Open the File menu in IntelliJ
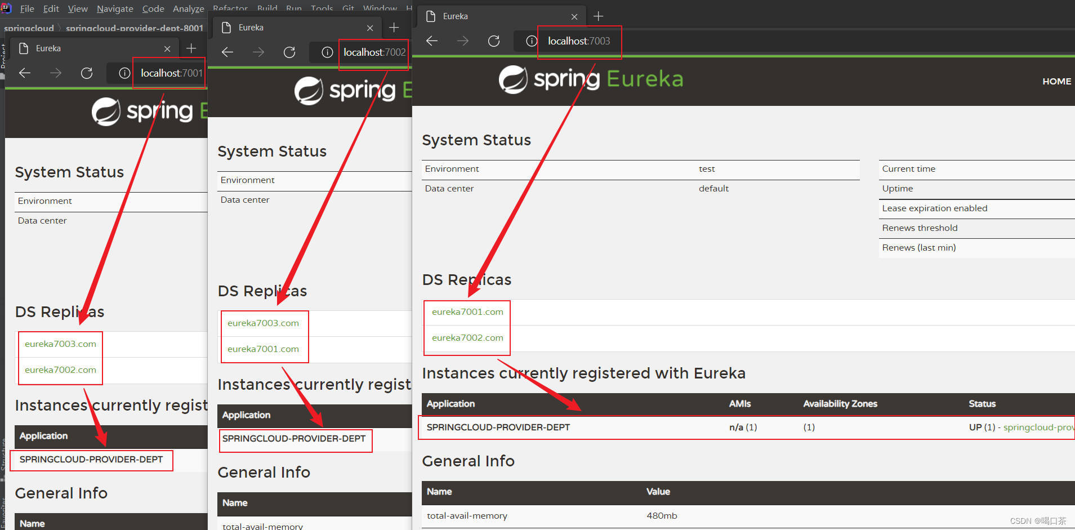The height and width of the screenshot is (530, 1075). click(27, 8)
